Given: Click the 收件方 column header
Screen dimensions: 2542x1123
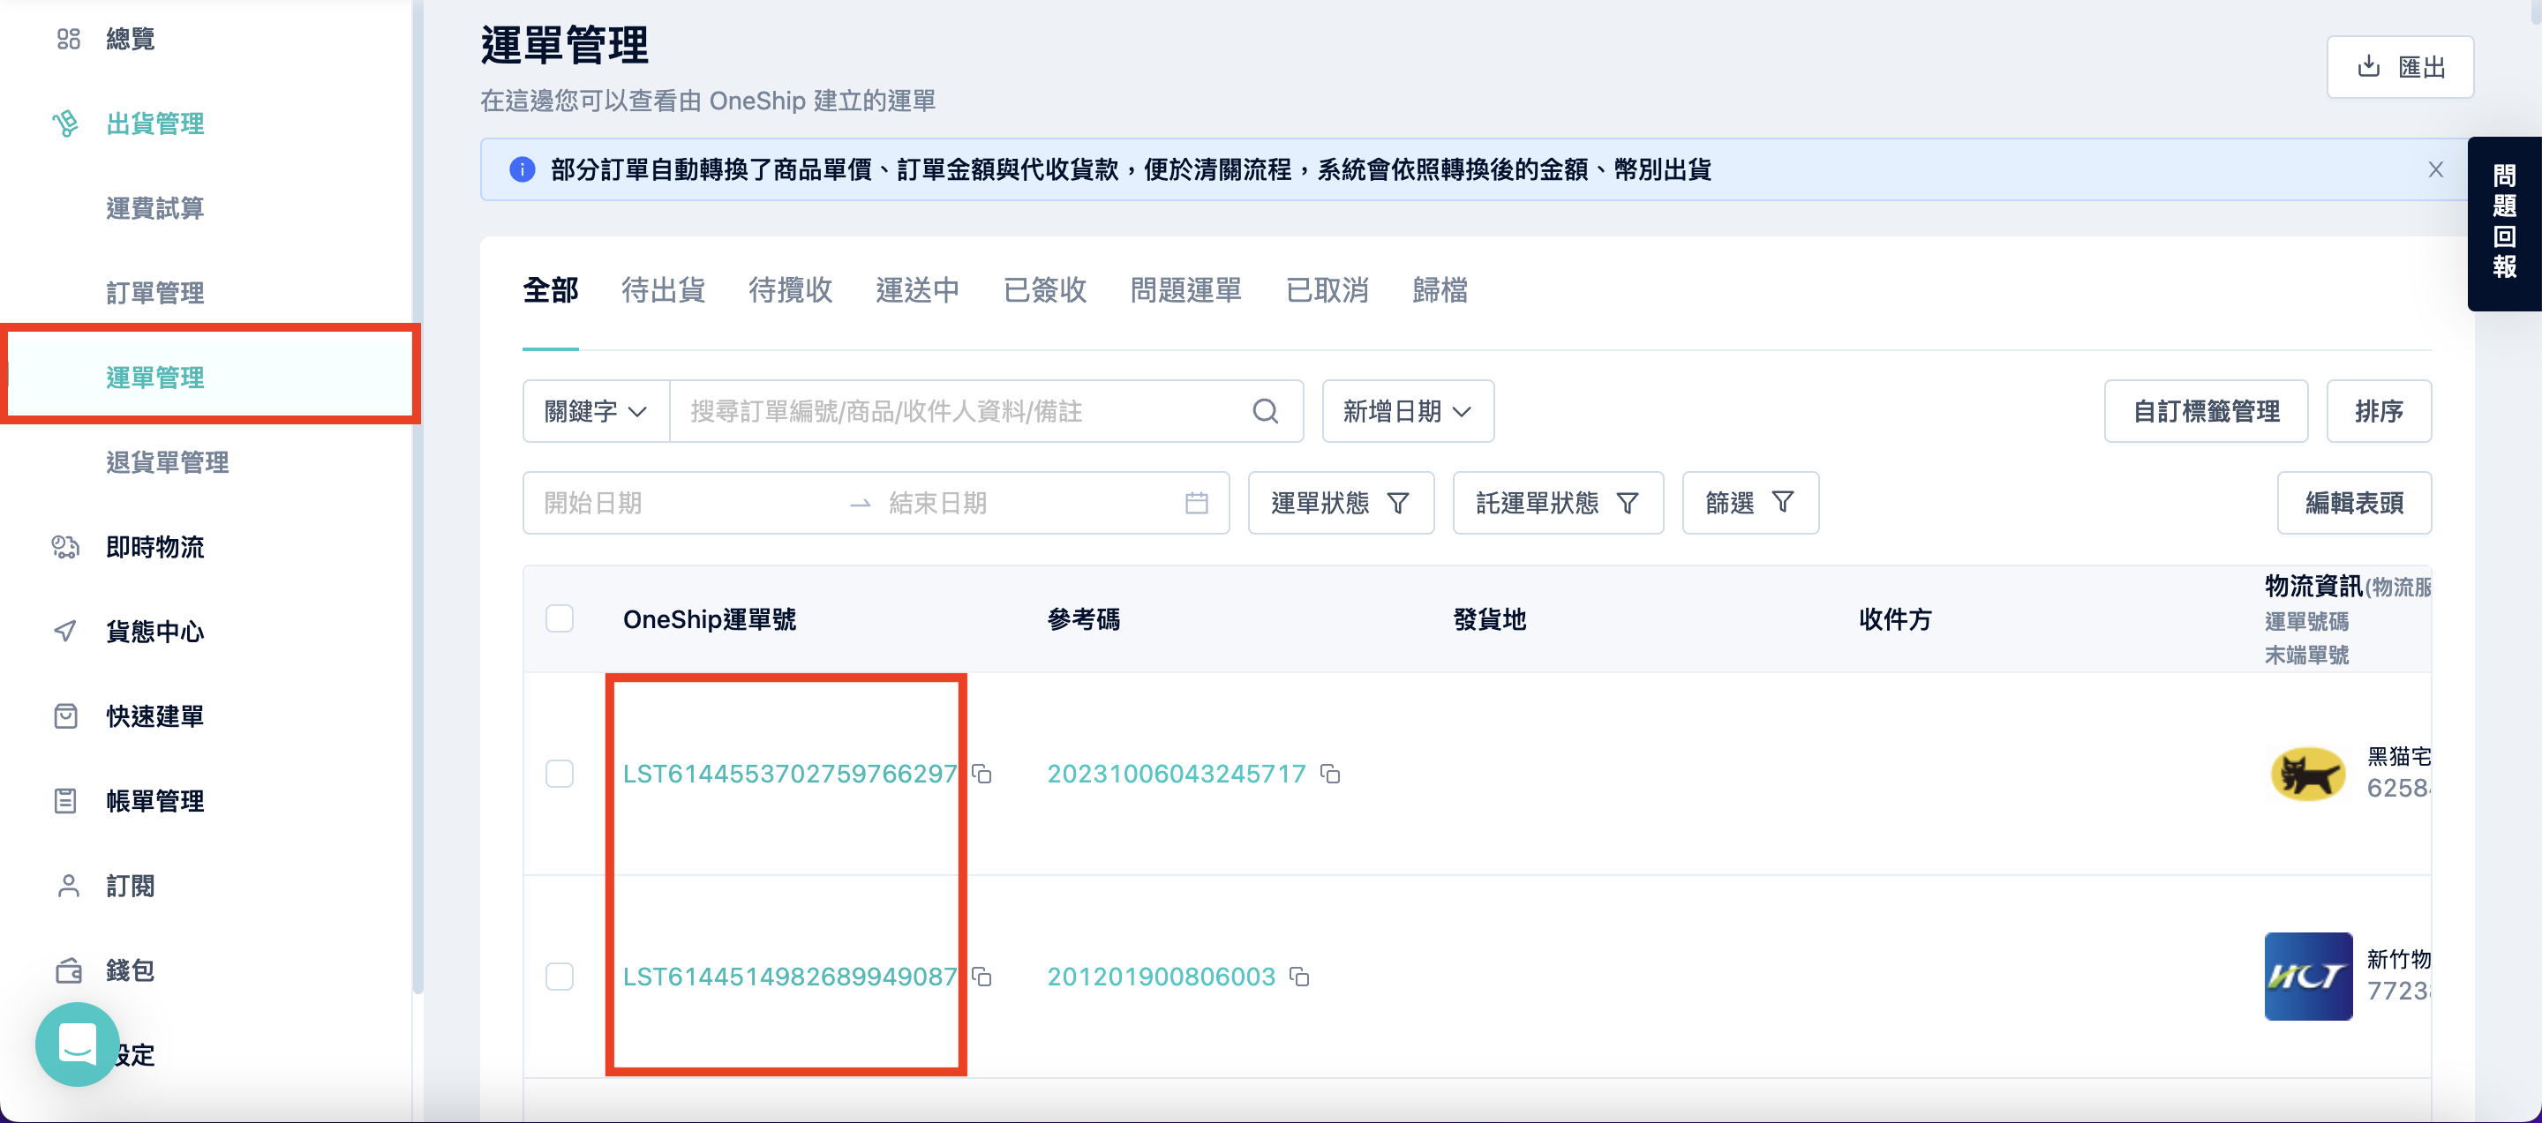Looking at the screenshot, I should pos(1895,619).
